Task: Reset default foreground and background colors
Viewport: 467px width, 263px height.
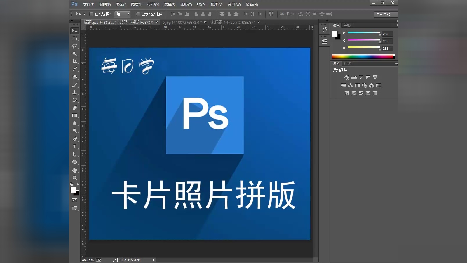Action: tap(72, 184)
